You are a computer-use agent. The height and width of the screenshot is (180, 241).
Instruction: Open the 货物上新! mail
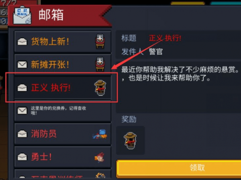click(x=63, y=42)
